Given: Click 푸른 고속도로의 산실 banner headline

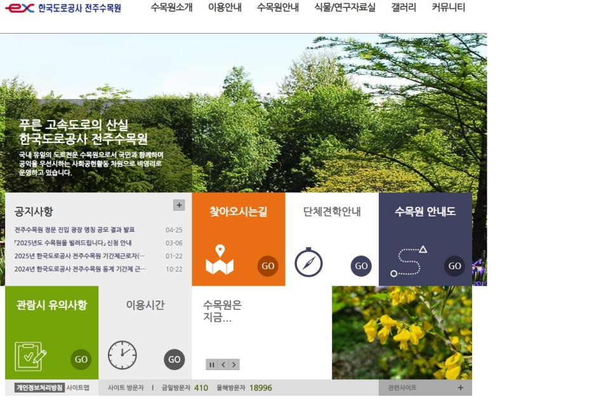Looking at the screenshot, I should [x=74, y=124].
